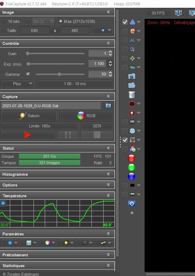Expand the Options panel

click(57, 185)
